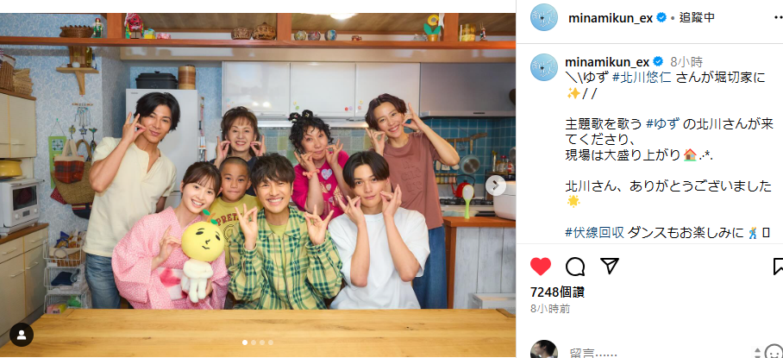Image resolution: width=783 pixels, height=358 pixels.
Task: Click minamikun_ex username in caption
Action: pos(607,62)
